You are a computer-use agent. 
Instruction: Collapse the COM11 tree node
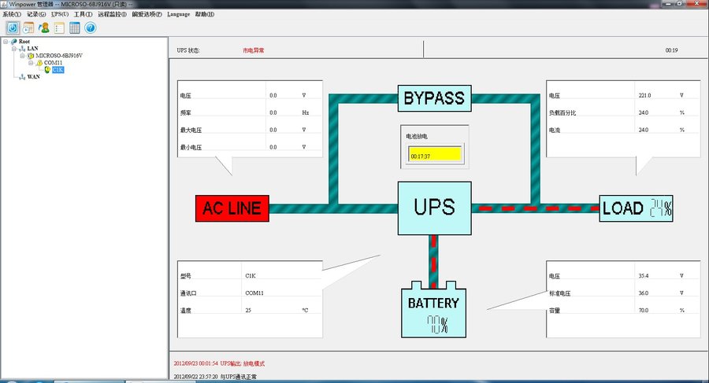point(31,63)
